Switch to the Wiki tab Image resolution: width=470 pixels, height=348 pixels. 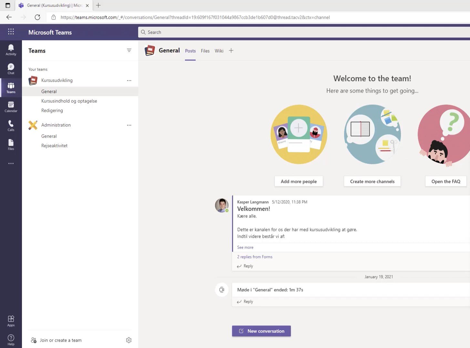(219, 51)
